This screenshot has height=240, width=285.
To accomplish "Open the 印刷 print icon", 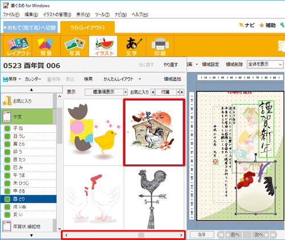I will pyautogui.click(x=160, y=46).
